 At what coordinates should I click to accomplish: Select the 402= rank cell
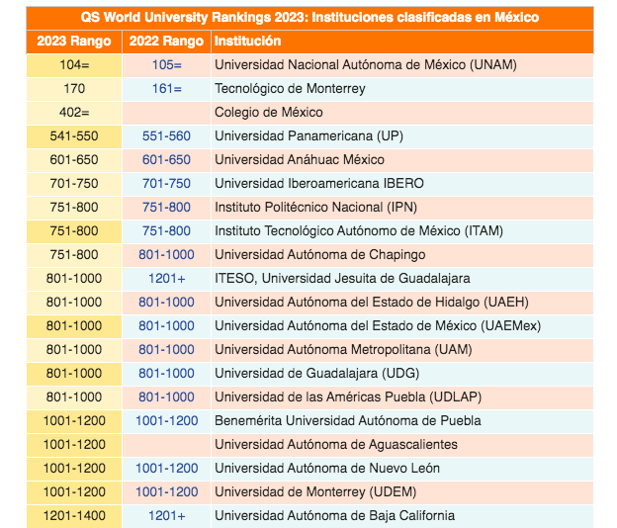coord(74,113)
